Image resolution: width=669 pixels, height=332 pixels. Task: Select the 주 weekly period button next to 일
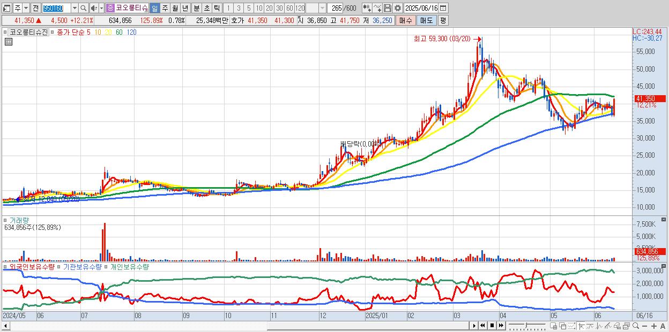coord(165,8)
